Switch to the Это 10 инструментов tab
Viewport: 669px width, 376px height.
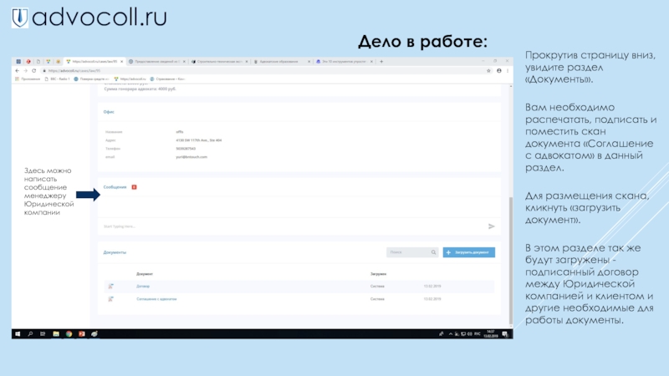(344, 61)
